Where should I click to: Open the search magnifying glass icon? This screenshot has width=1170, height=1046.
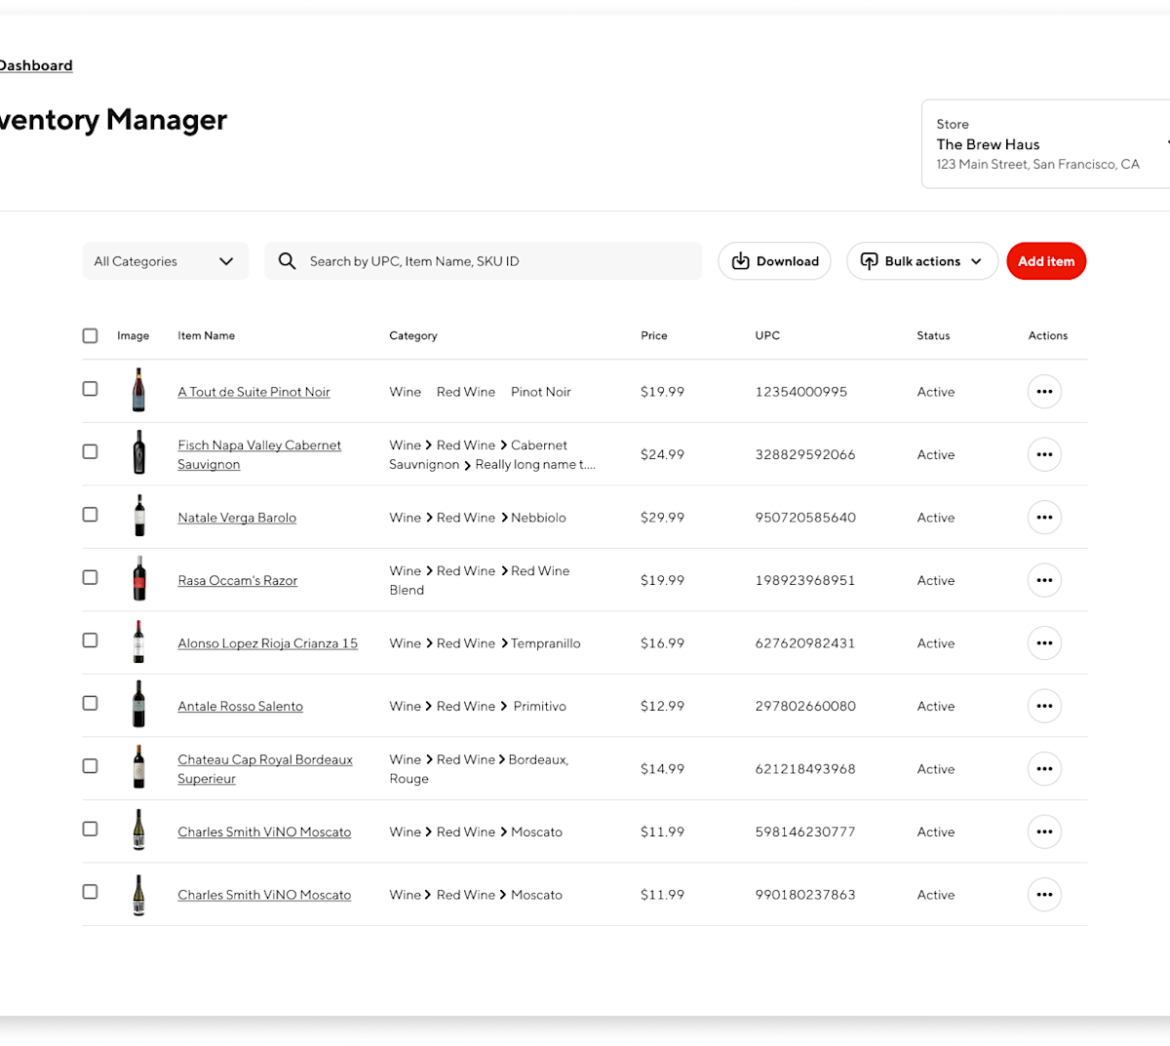287,260
